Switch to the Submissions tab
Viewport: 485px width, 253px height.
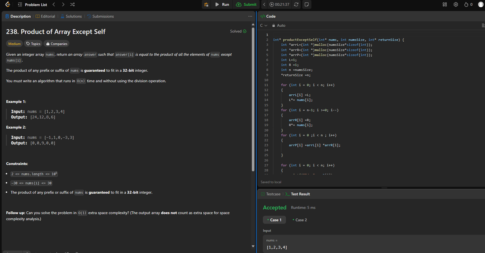(101, 16)
